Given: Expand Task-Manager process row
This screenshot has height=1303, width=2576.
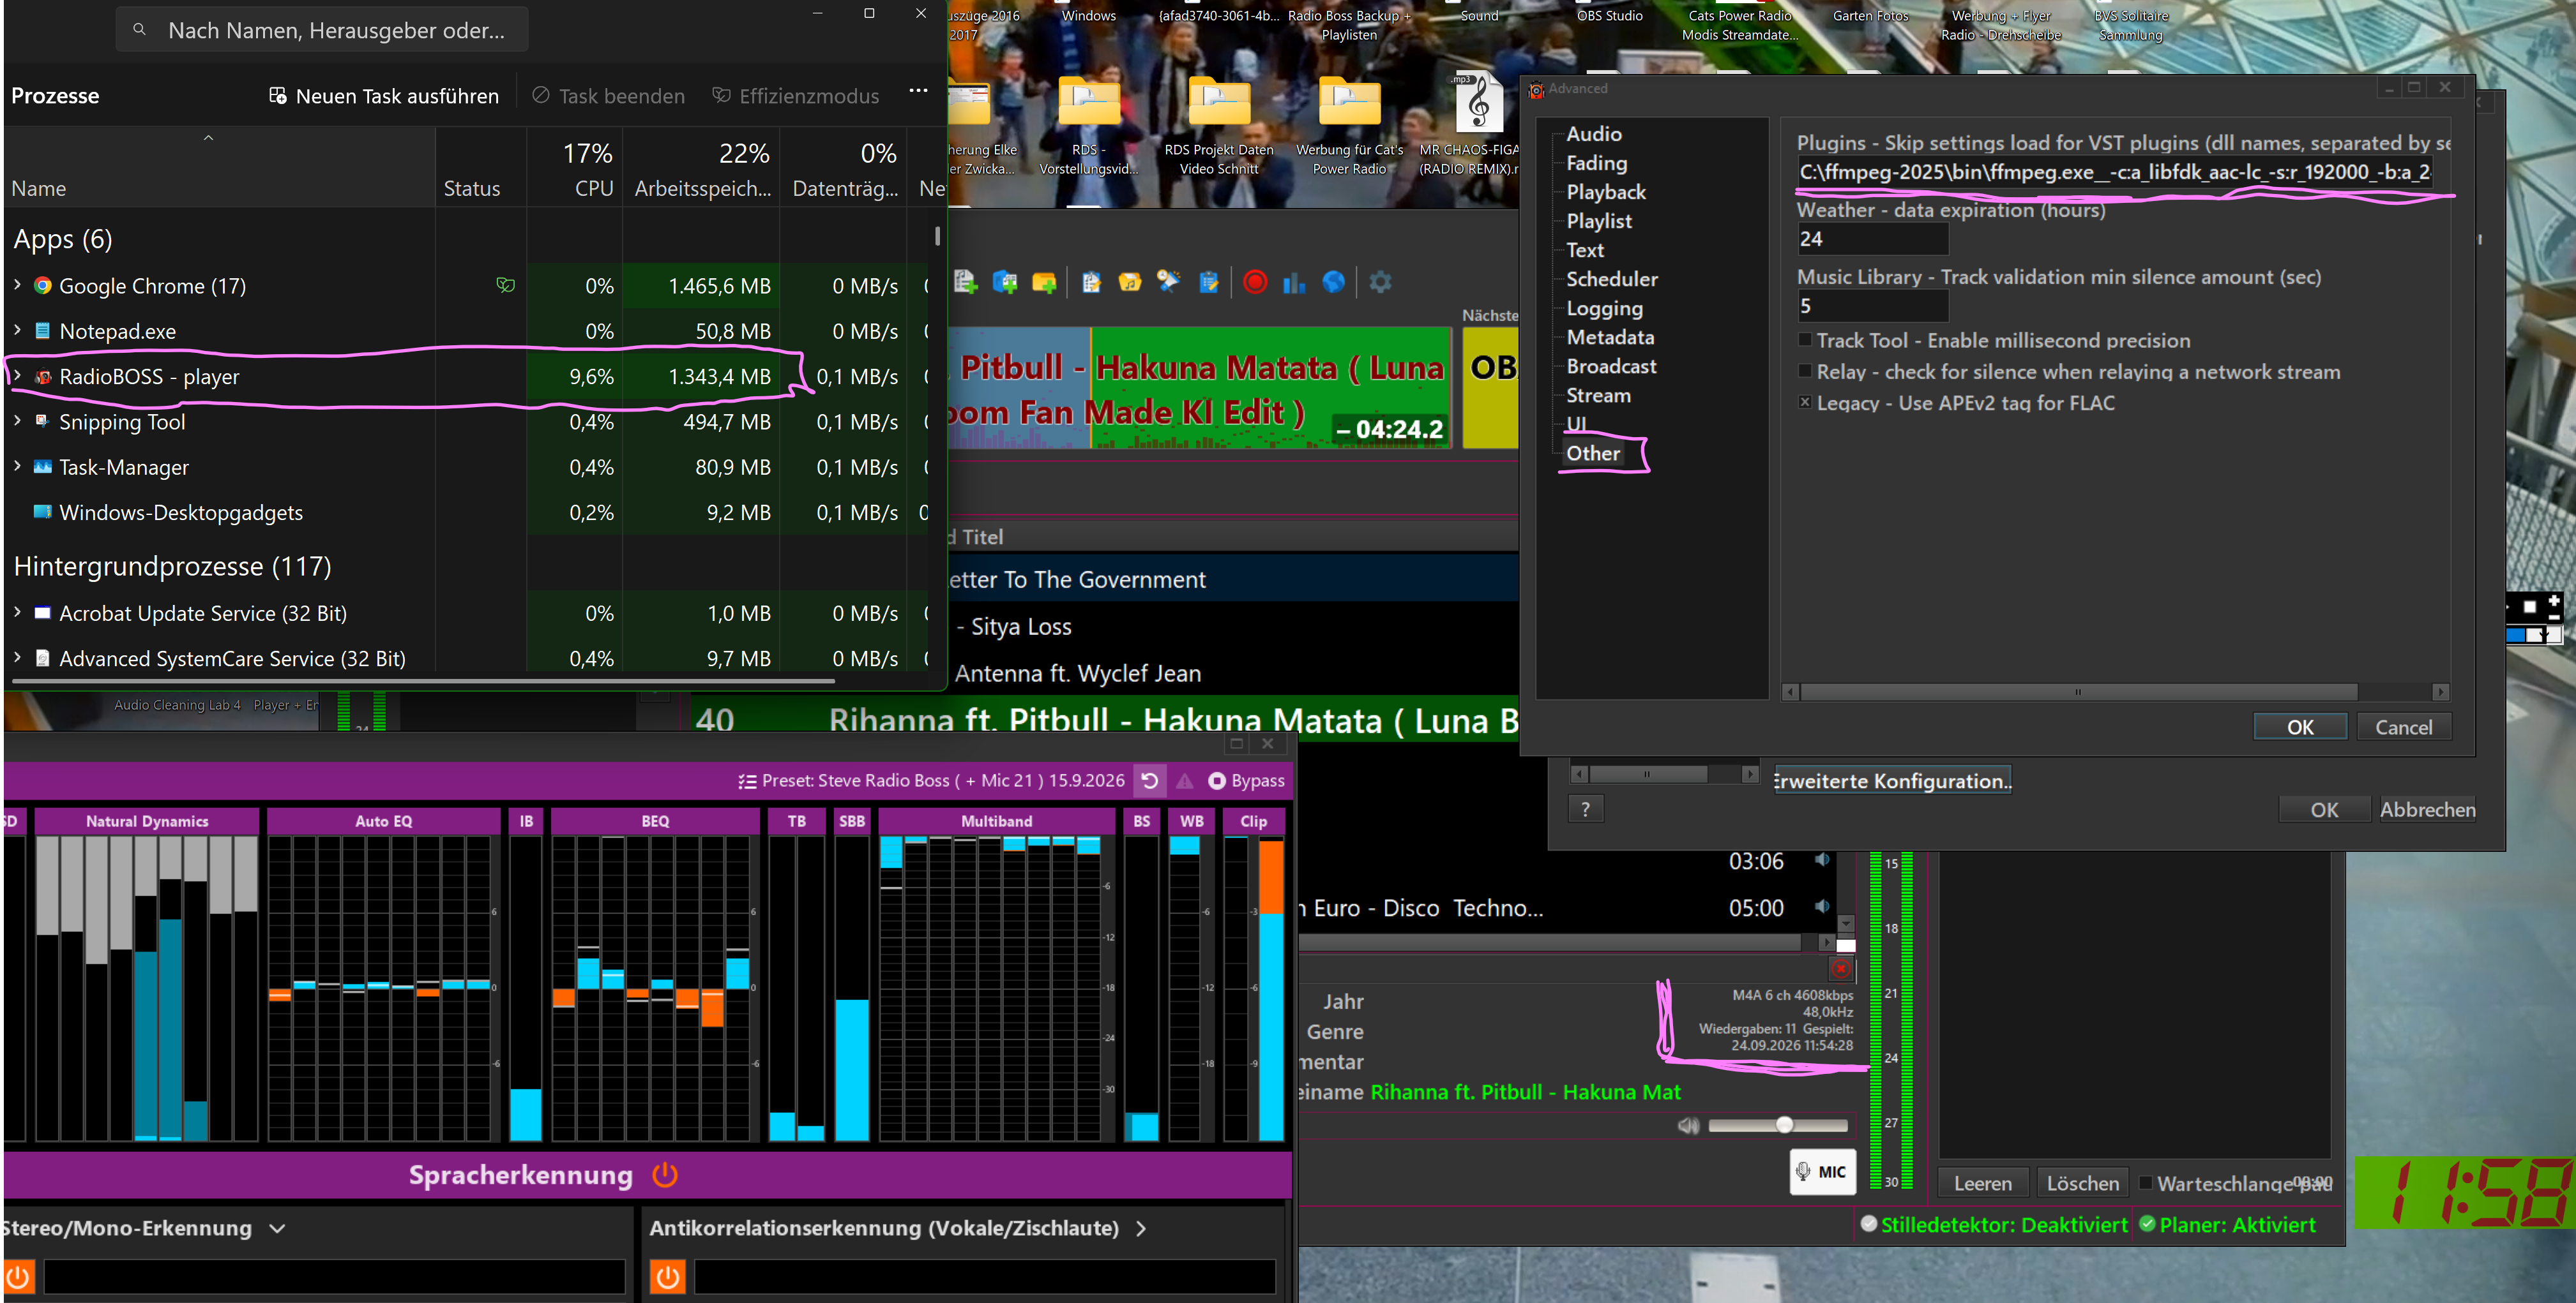Looking at the screenshot, I should click(17, 466).
